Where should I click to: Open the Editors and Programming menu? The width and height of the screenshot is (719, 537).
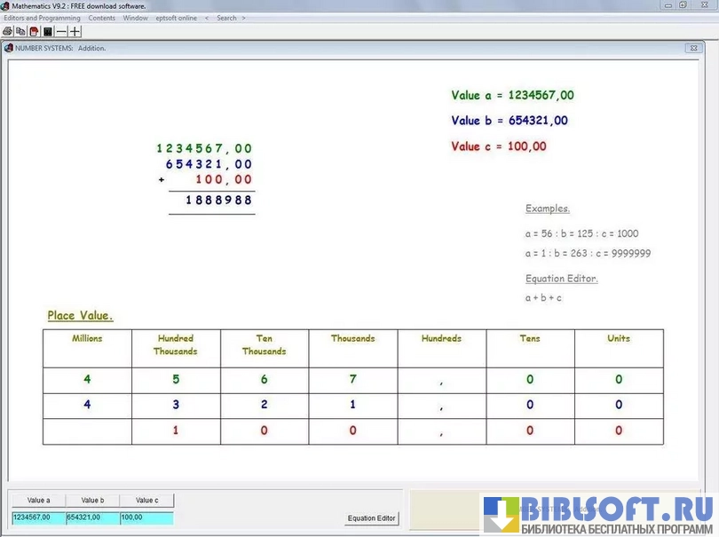pos(41,18)
